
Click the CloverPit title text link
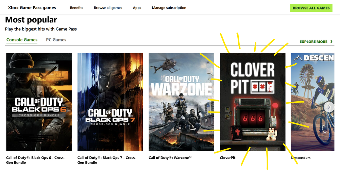(x=228, y=158)
